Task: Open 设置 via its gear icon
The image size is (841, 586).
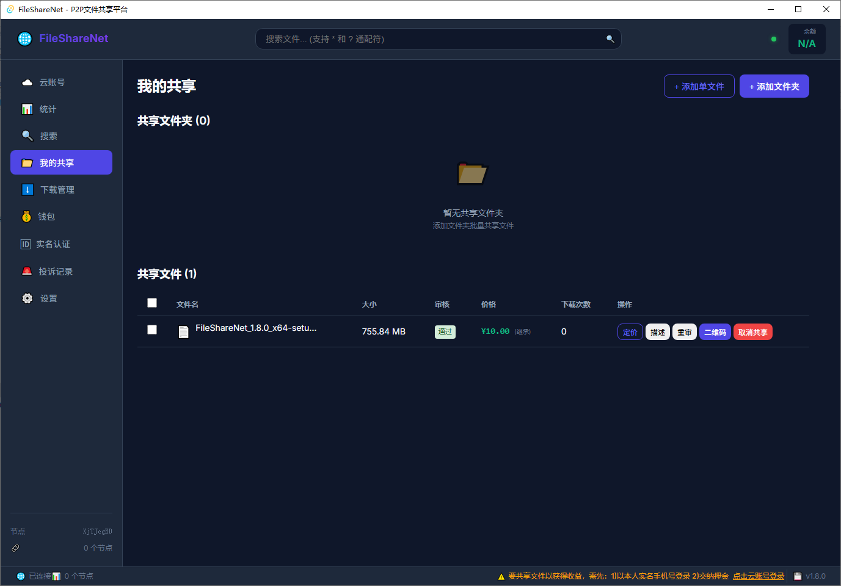Action: [x=27, y=298]
